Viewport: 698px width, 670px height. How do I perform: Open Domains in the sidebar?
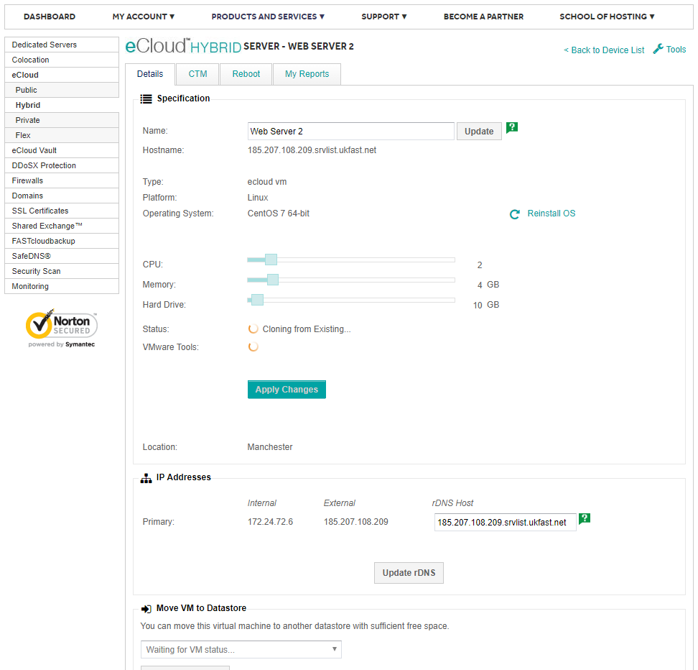[62, 196]
